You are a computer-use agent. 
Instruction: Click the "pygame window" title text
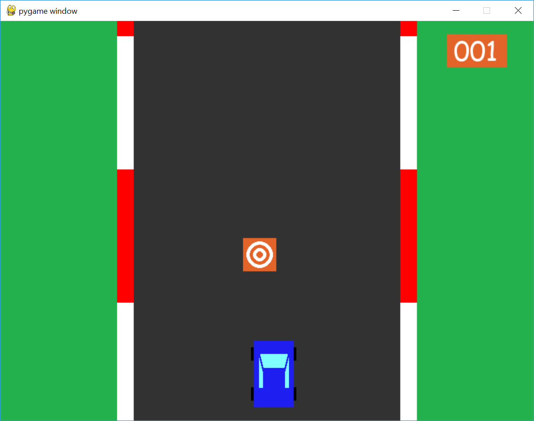click(48, 11)
